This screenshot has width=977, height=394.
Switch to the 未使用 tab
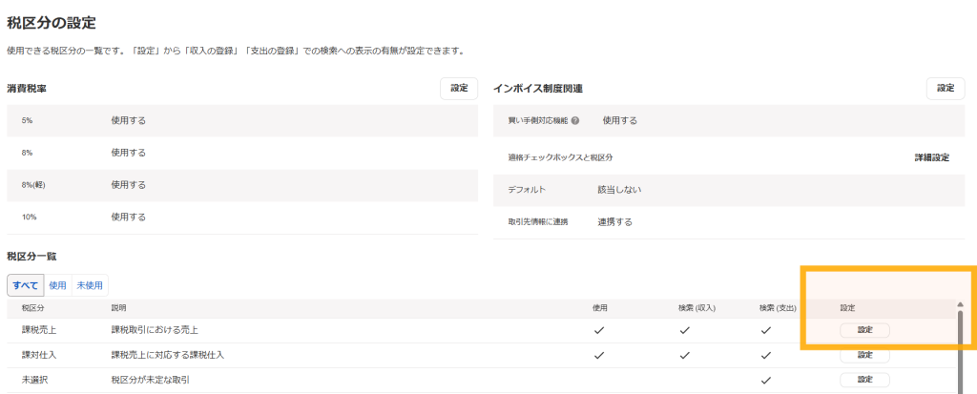coord(90,285)
